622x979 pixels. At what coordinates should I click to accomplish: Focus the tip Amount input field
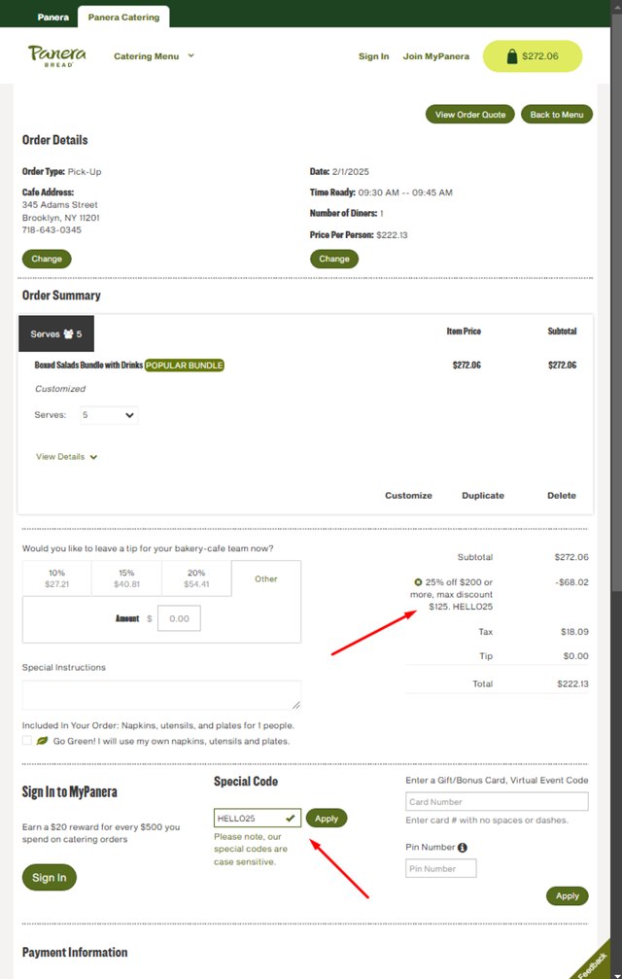pos(179,618)
